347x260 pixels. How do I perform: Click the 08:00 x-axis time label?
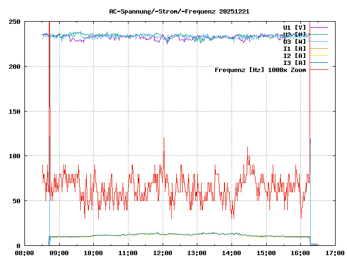click(24, 252)
